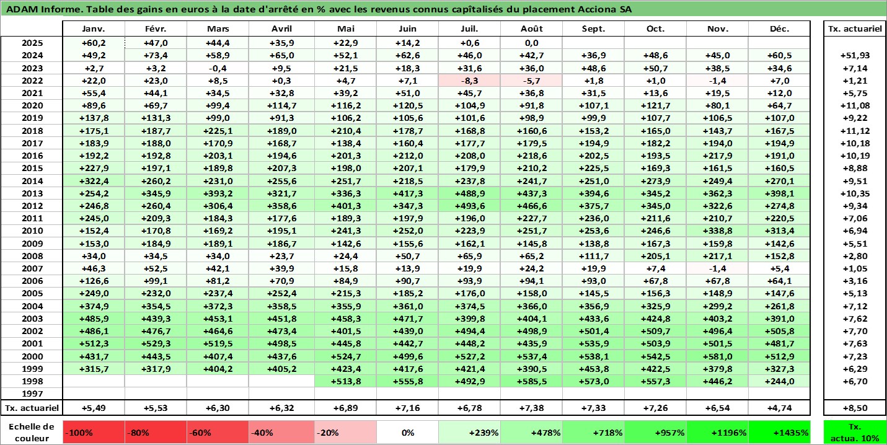
Task: Click the -20% pale pink swatch
Action: point(344,433)
